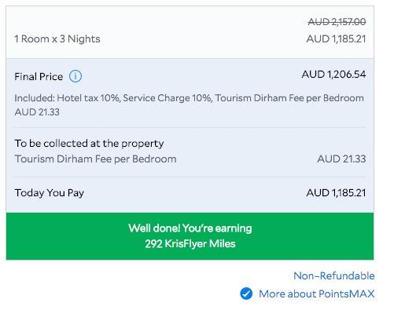Image resolution: width=394 pixels, height=310 pixels.
Task: Click the AUD 21.33 text under Included
Action: (37, 112)
